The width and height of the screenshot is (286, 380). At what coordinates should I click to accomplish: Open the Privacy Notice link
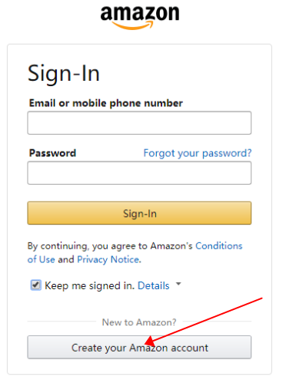[108, 259]
